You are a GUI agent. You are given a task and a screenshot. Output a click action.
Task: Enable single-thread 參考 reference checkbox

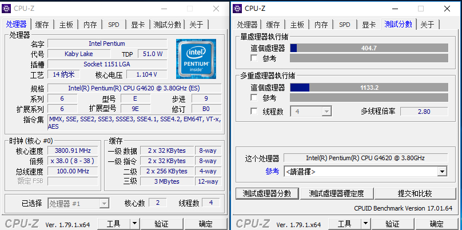254,58
